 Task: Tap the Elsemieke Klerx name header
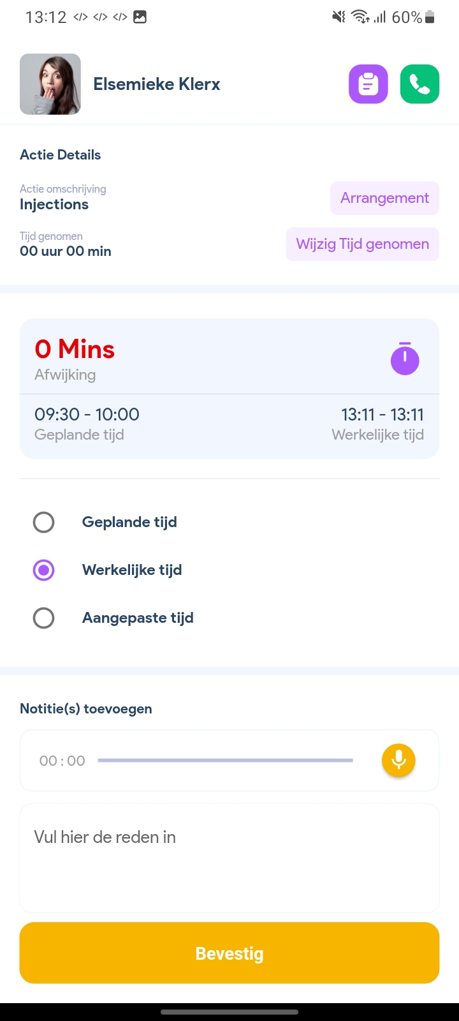157,84
